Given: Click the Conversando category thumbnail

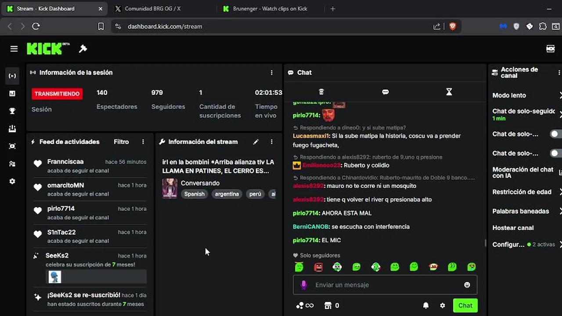Looking at the screenshot, I should (x=170, y=188).
